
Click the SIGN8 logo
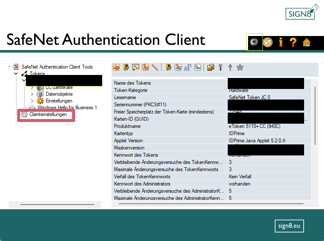[x=302, y=12]
